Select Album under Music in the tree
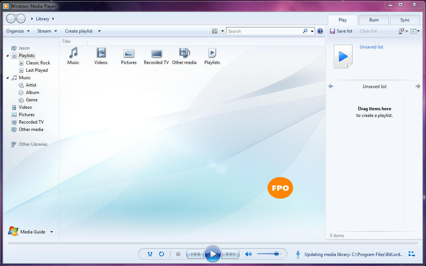 point(29,92)
